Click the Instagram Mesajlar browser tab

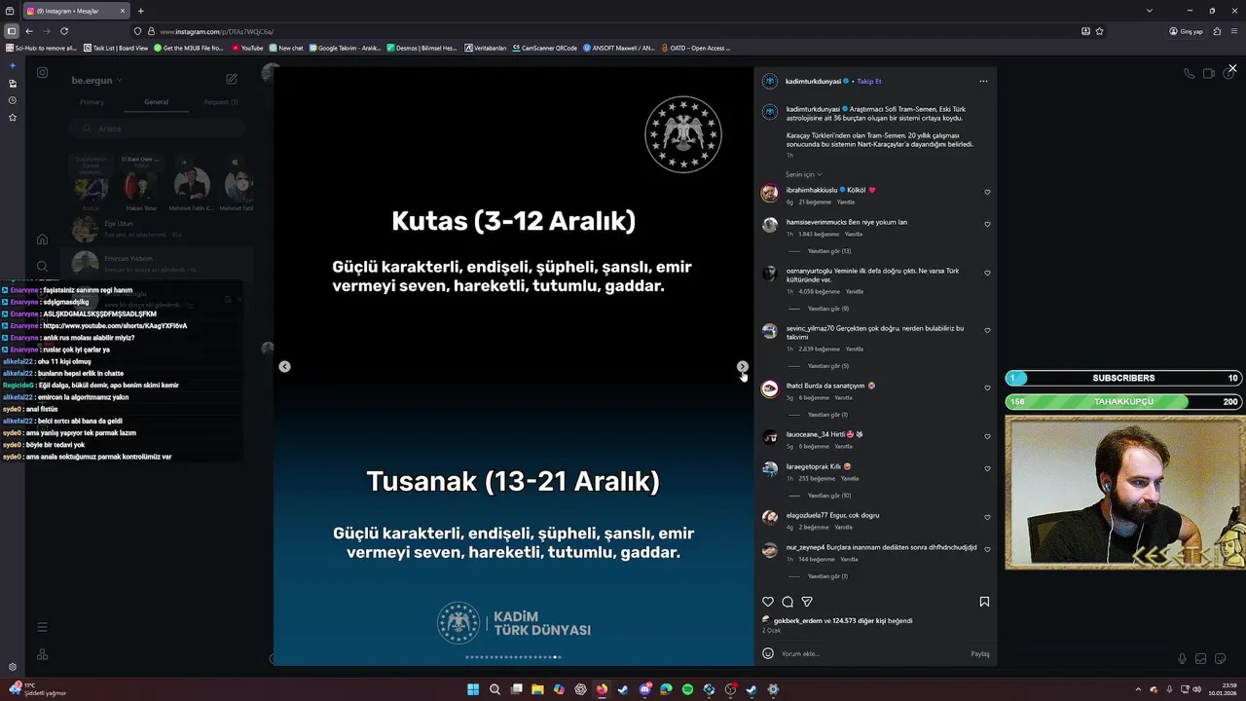click(75, 11)
